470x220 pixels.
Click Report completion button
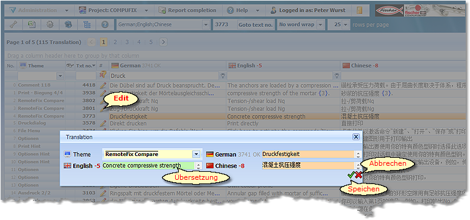(188, 10)
